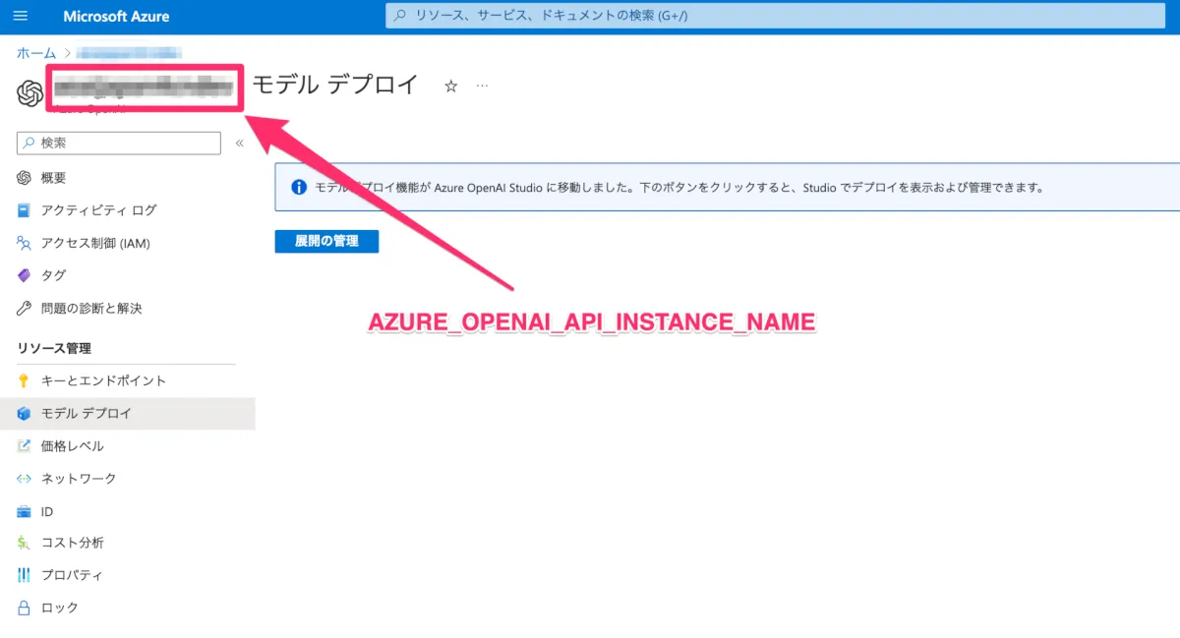Pin page with the star favorite icon

click(x=451, y=86)
